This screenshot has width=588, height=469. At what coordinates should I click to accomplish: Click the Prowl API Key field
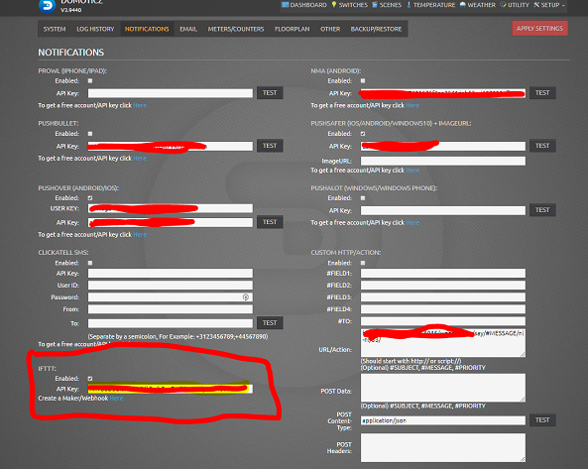pyautogui.click(x=171, y=93)
